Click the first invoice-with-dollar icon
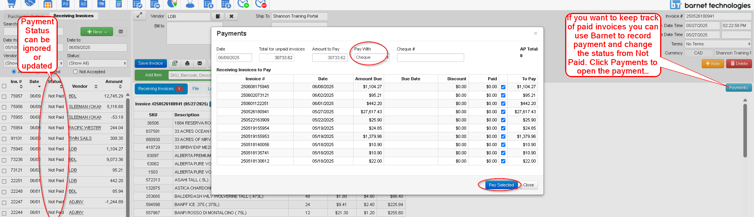This screenshot has height=217, width=754. coord(209,4)
